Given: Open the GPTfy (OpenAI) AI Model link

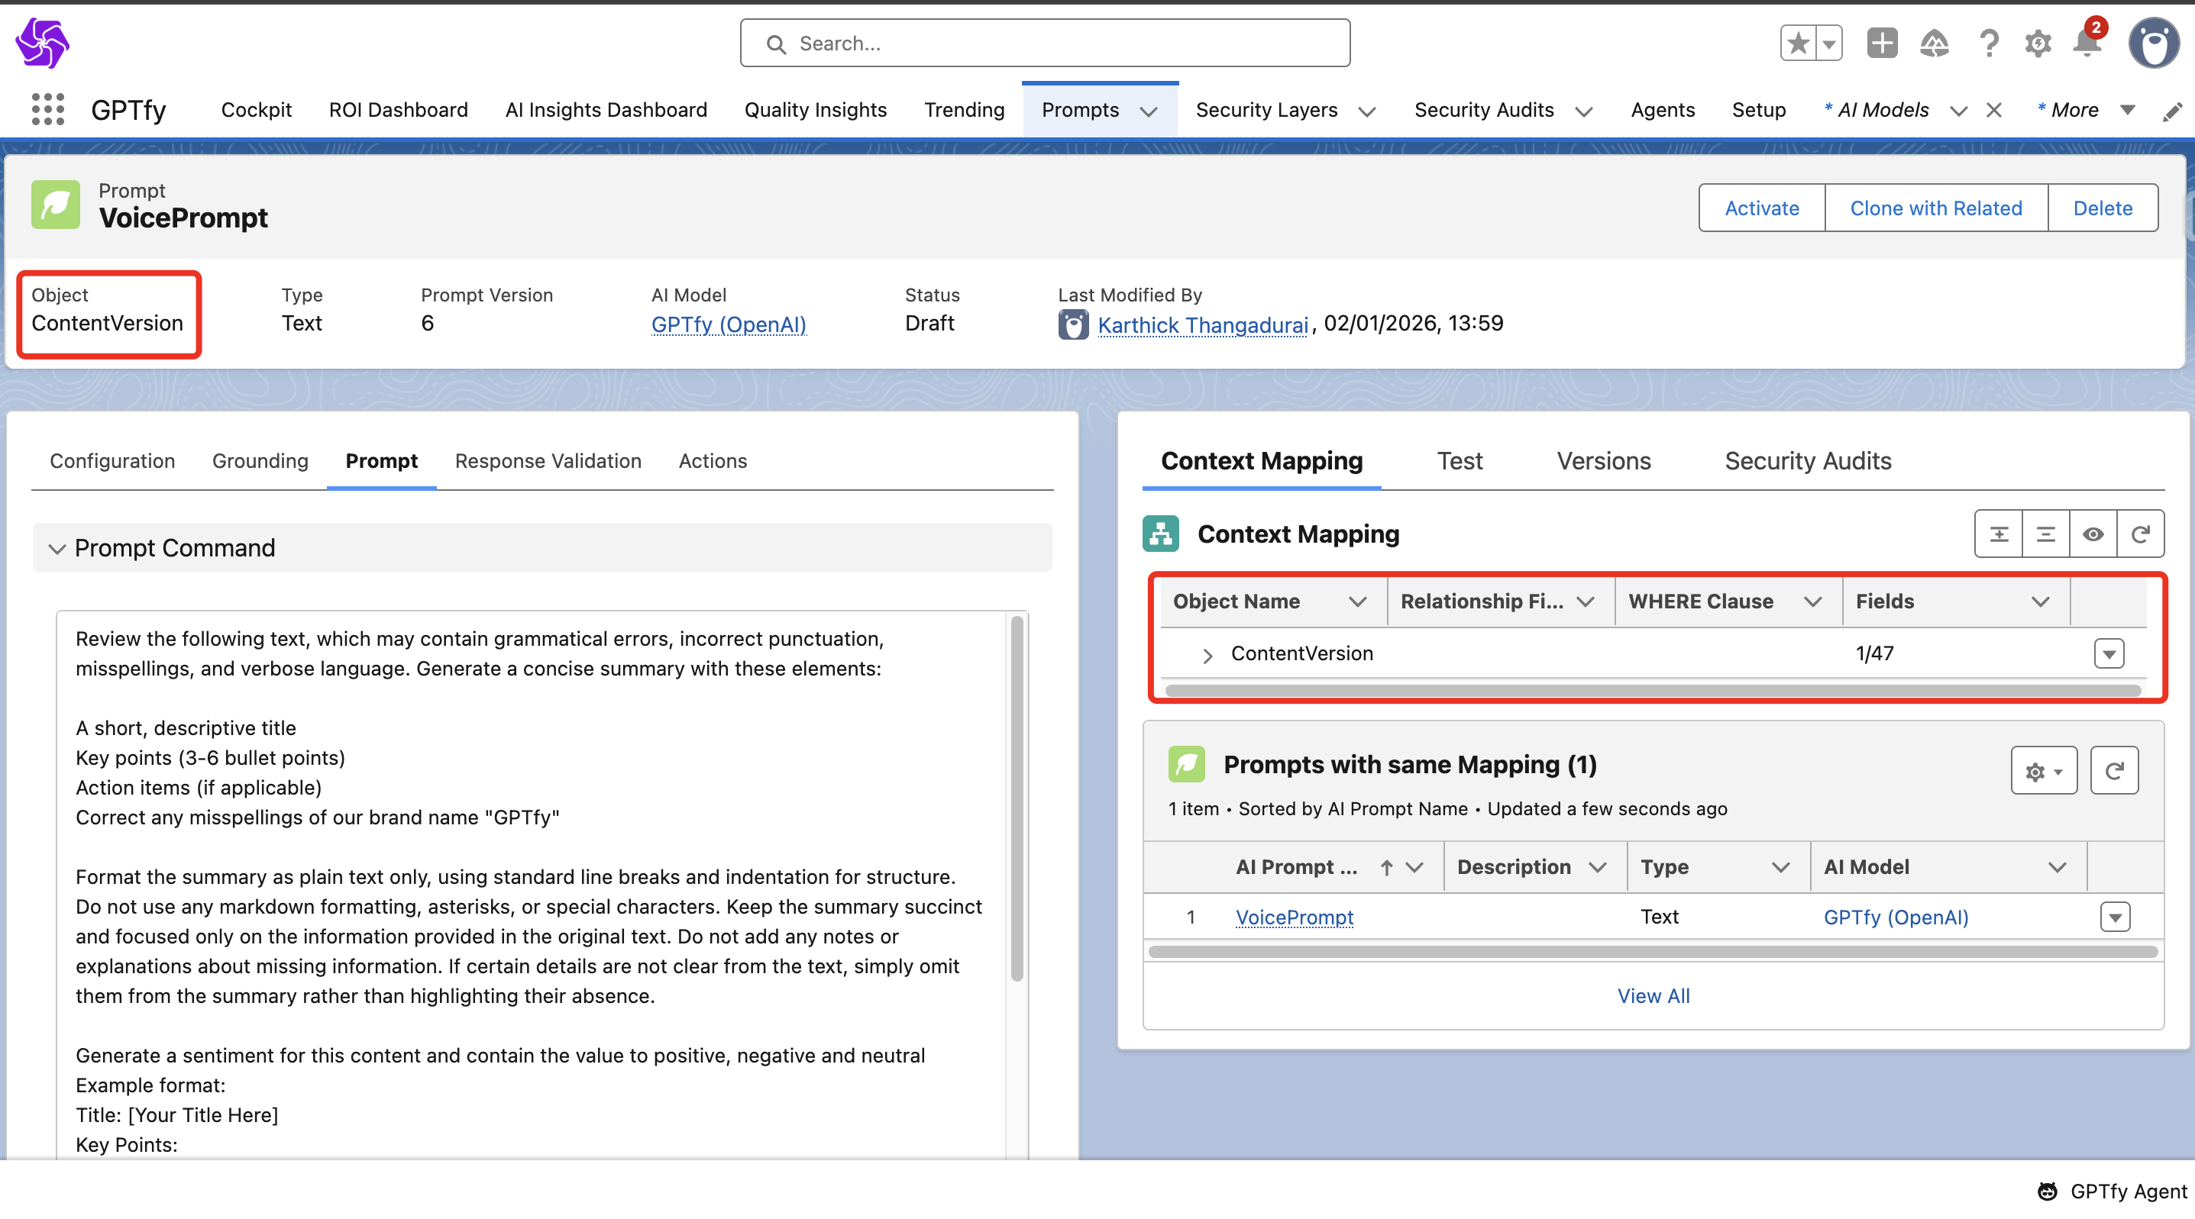Looking at the screenshot, I should [x=728, y=324].
